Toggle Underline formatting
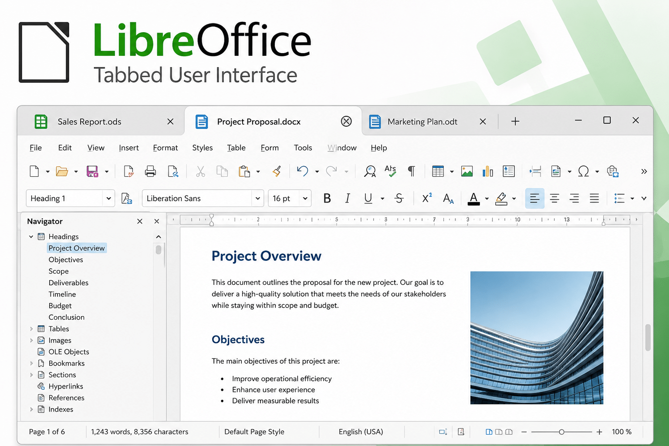Image resolution: width=669 pixels, height=446 pixels. pos(368,198)
